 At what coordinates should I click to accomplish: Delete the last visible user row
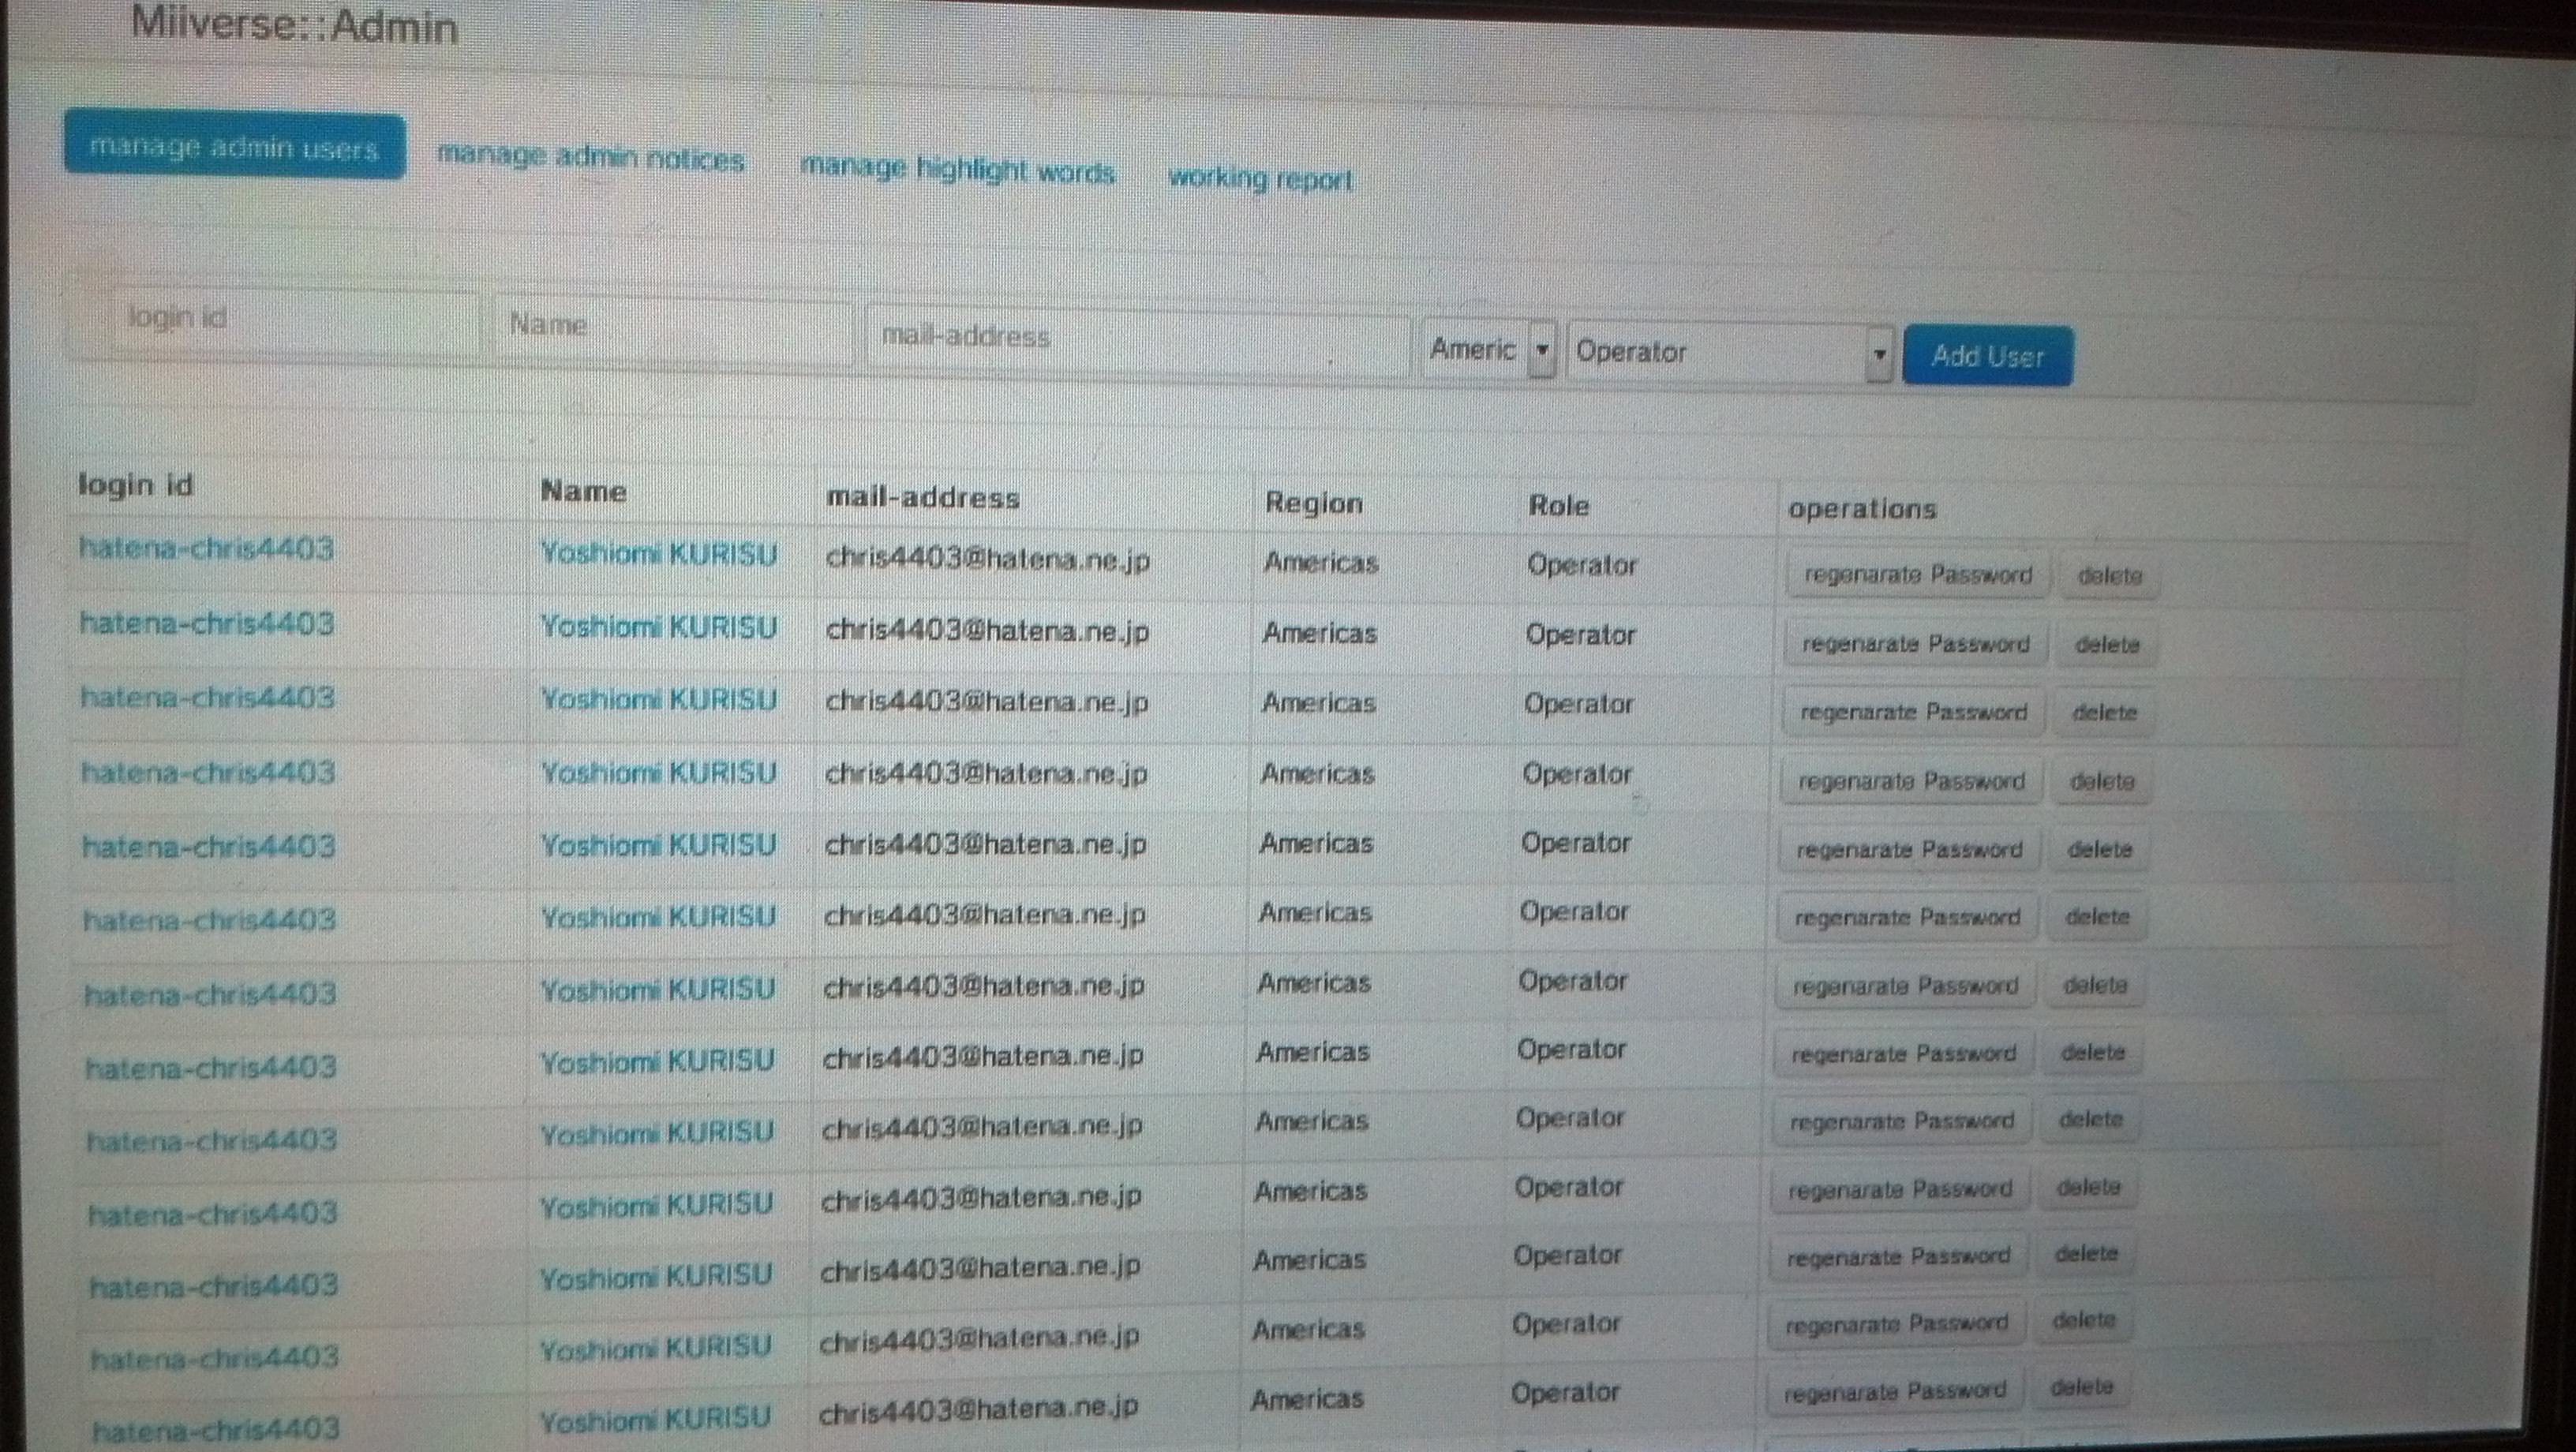pos(2081,1387)
